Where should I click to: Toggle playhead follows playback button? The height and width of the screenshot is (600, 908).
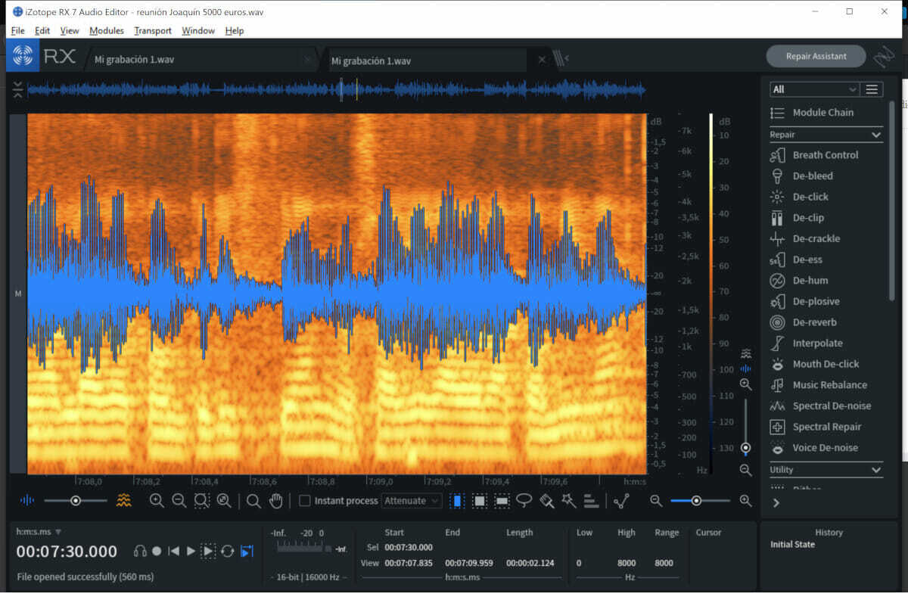247,552
